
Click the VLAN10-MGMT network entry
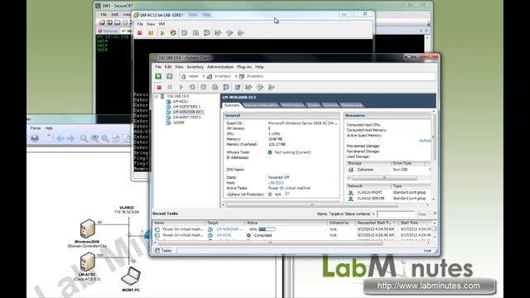(x=369, y=192)
